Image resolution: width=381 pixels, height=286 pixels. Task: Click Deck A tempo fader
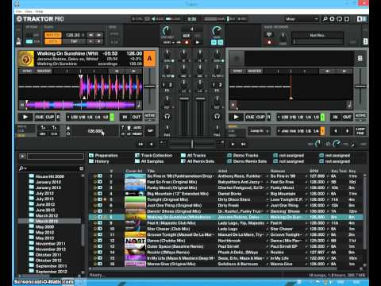click(x=150, y=87)
